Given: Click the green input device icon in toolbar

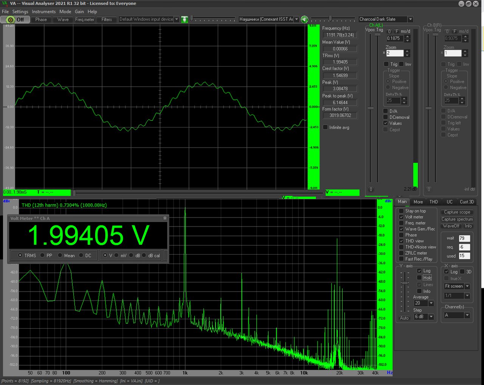Looking at the screenshot, I should tap(185, 19).
